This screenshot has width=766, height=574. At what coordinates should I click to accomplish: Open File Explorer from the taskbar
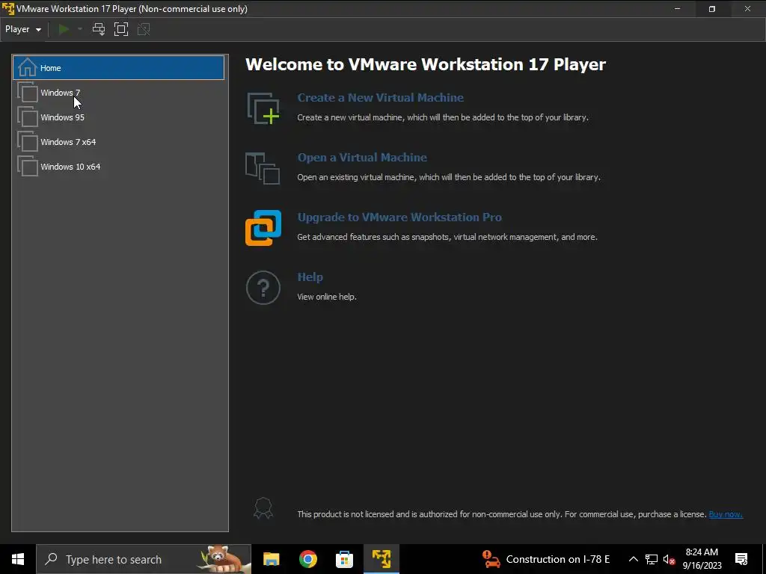[271, 559]
